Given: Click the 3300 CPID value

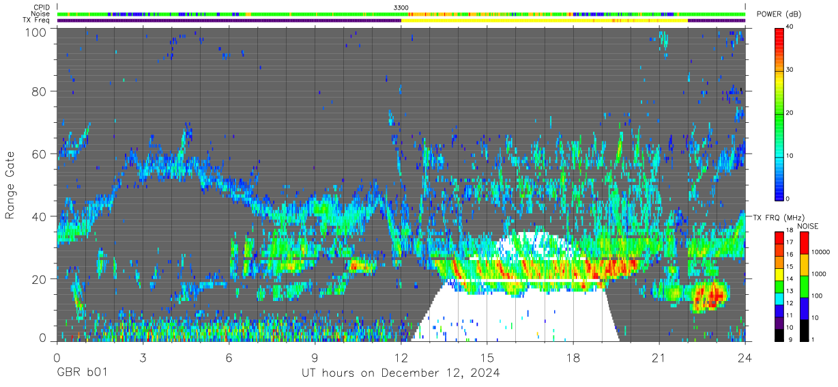Looking at the screenshot, I should [401, 7].
